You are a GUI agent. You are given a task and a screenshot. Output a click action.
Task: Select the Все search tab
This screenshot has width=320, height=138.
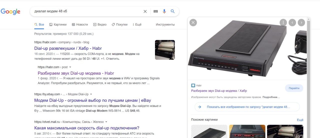pyautogui.click(x=39, y=24)
